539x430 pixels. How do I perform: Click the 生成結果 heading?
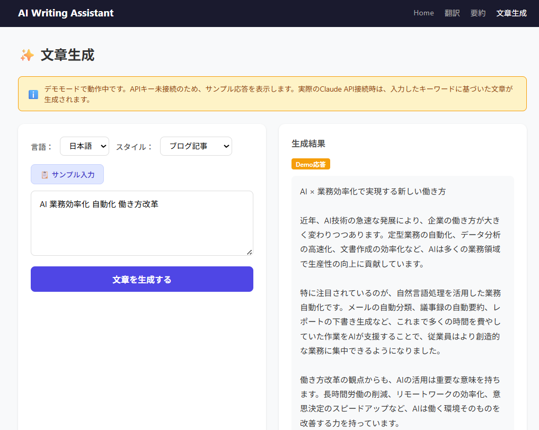tap(308, 144)
